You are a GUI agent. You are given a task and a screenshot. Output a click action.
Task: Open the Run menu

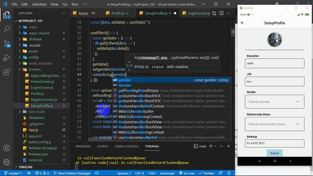point(75,4)
